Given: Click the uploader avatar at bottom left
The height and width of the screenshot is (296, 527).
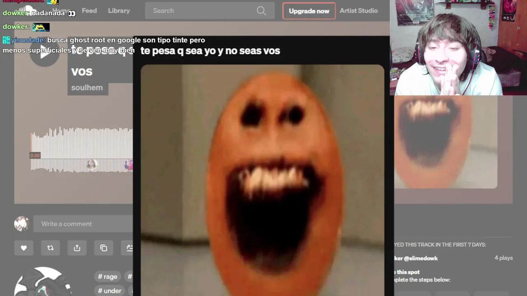Looking at the screenshot, I should [43, 282].
